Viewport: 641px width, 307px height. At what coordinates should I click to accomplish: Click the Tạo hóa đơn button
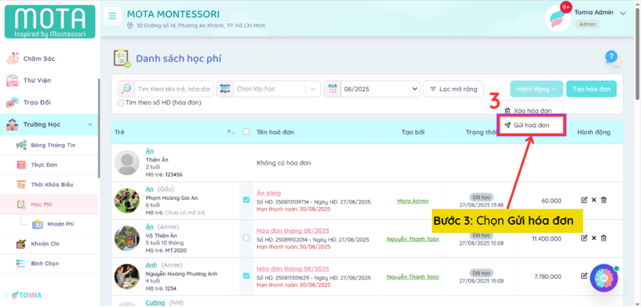pyautogui.click(x=592, y=89)
